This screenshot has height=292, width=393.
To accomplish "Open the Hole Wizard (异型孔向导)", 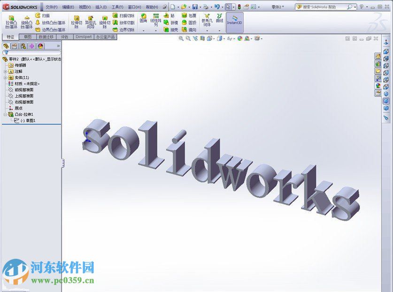I will coord(89,22).
